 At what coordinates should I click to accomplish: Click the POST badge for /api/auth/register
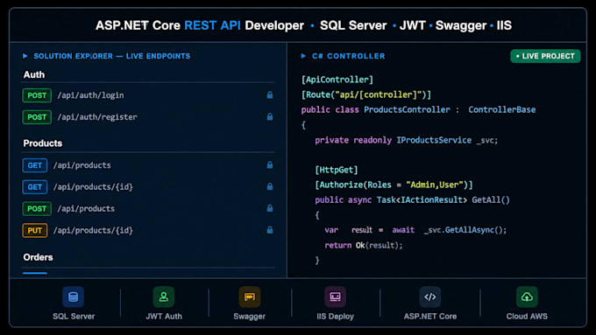click(x=37, y=117)
